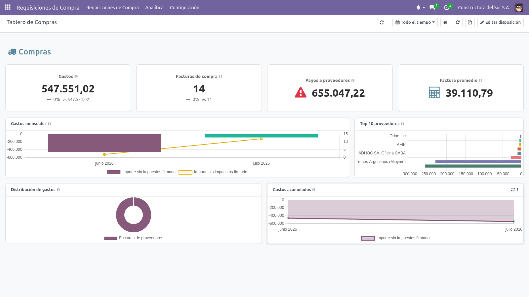Expand the Todo el tiempo date filter
529x297 pixels.
click(x=415, y=22)
